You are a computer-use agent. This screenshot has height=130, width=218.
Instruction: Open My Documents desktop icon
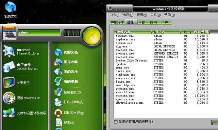click(x=10, y=10)
